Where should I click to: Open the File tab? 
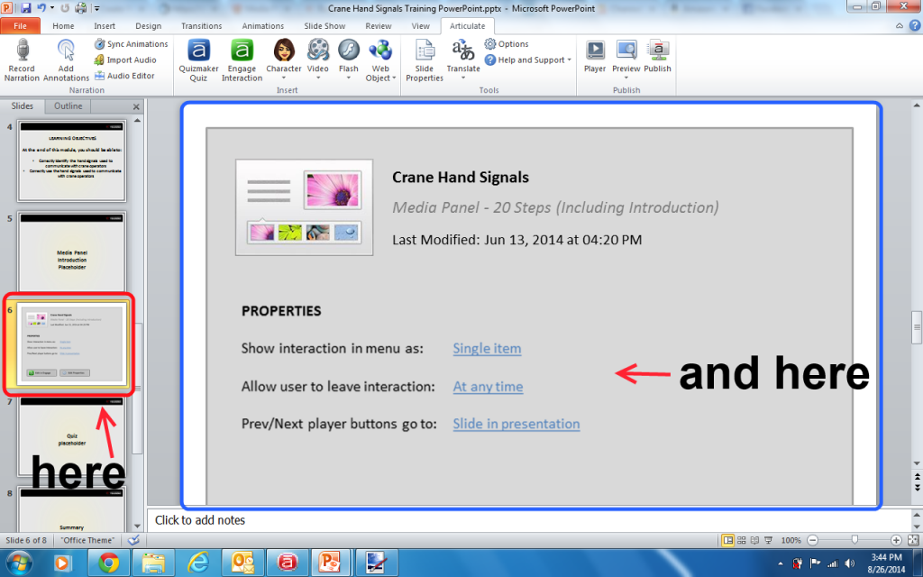[20, 26]
